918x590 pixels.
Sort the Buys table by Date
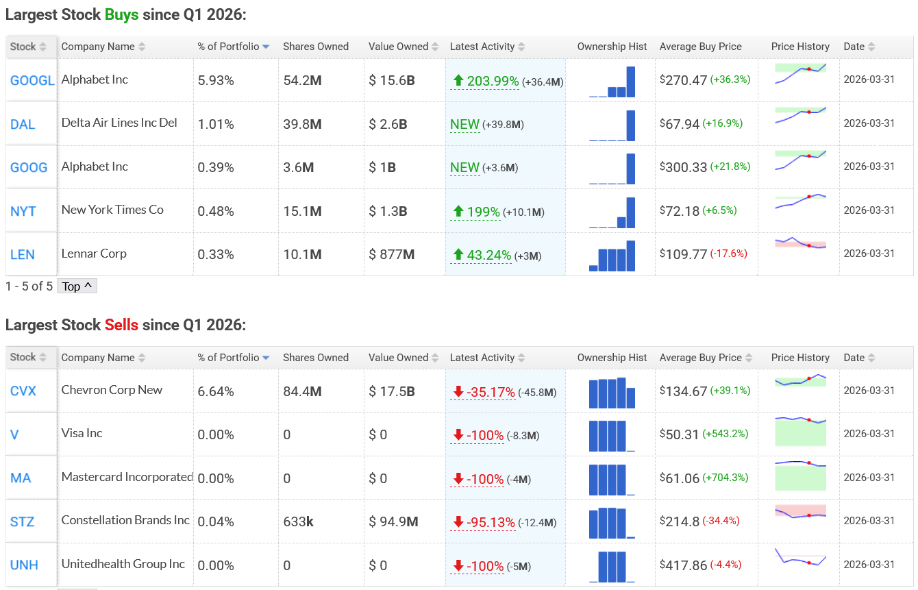(x=859, y=47)
